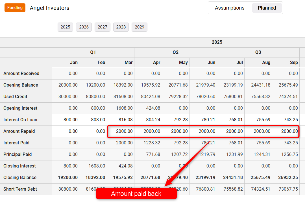This screenshot has width=305, height=205.
Task: Click the Opening Balance row label
Action: [21, 85]
